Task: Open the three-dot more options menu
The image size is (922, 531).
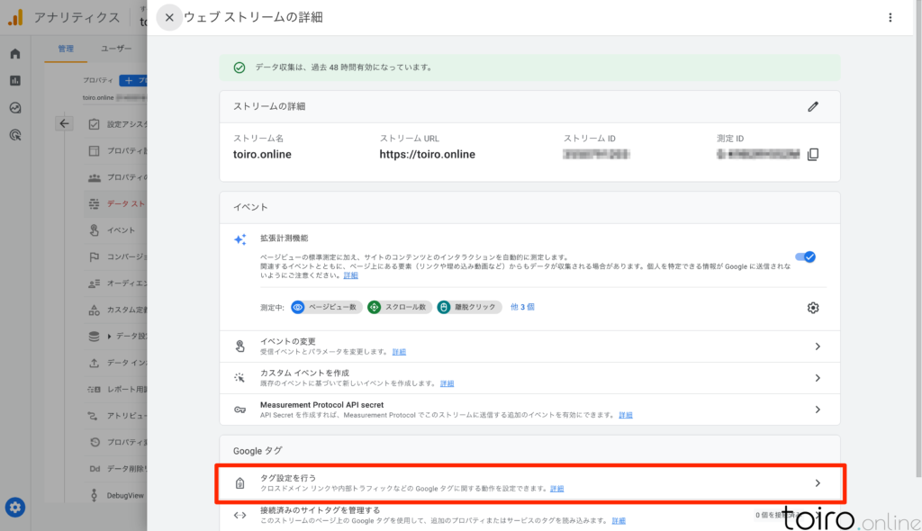Action: (890, 17)
